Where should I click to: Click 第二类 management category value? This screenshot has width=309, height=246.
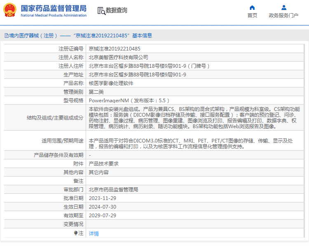pos(96,92)
